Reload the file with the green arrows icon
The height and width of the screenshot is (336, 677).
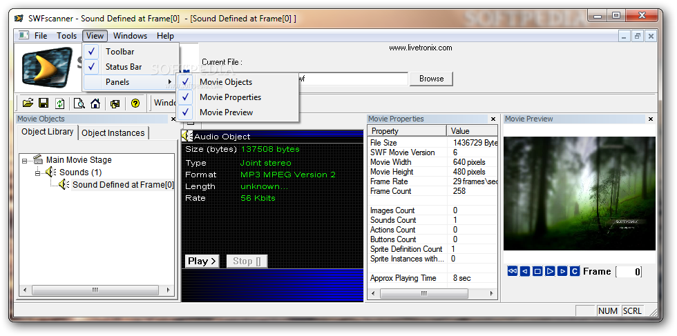(59, 103)
